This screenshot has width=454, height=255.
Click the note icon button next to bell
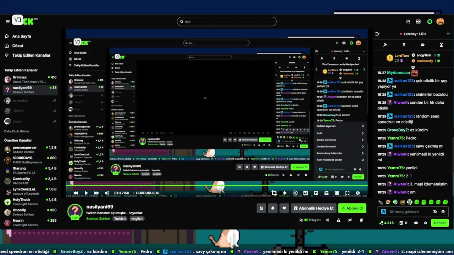pos(261,208)
